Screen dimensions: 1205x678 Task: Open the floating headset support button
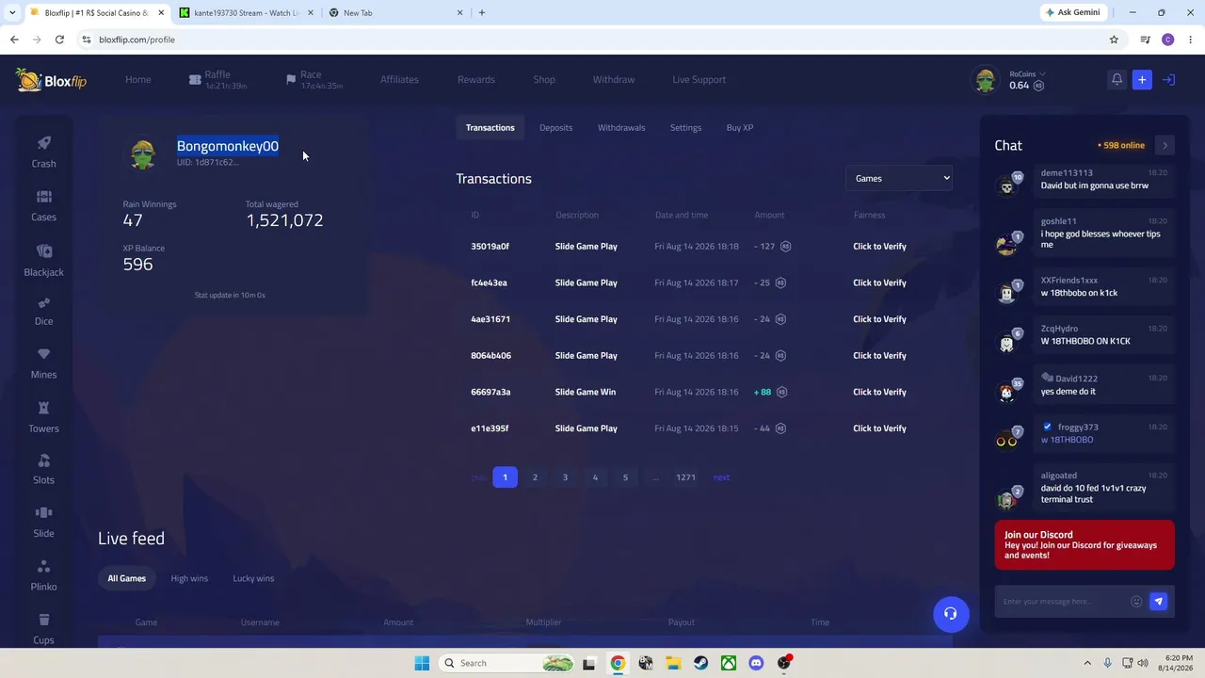pyautogui.click(x=951, y=614)
